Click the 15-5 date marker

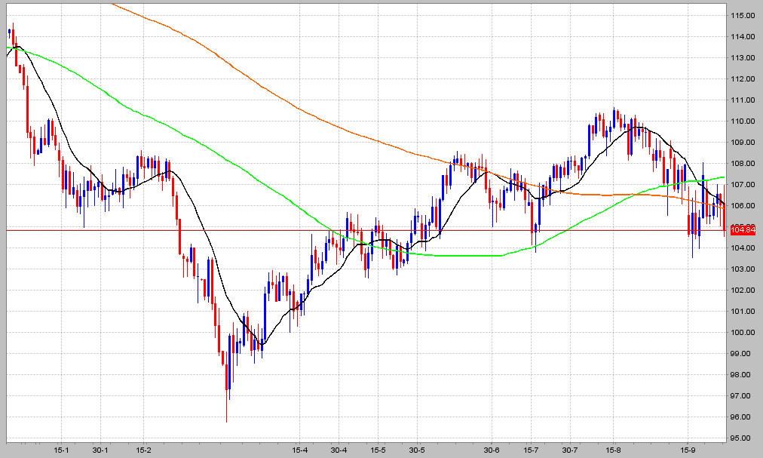tap(378, 450)
